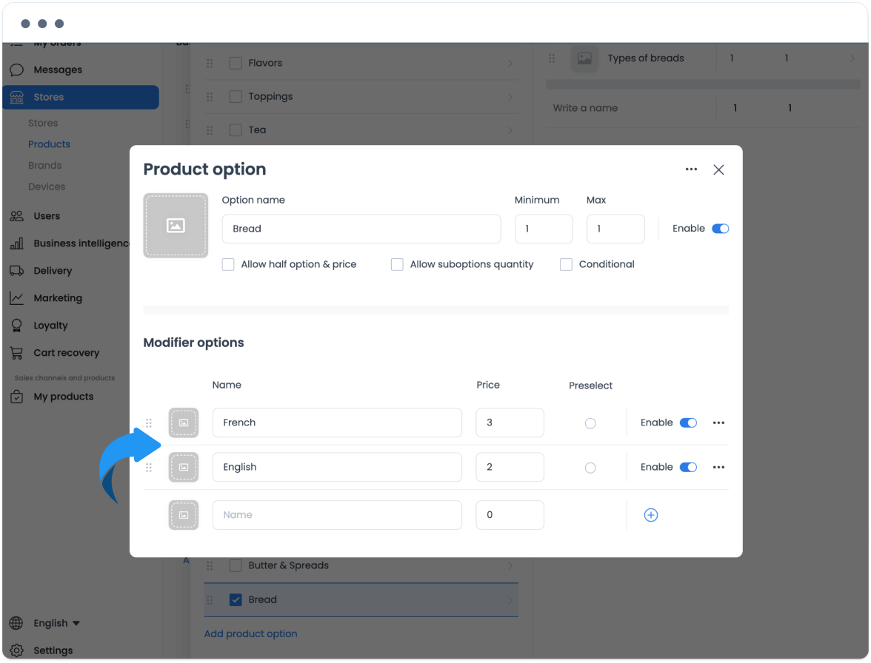The image size is (871, 663).
Task: Click the My products bag icon
Action: click(x=16, y=397)
